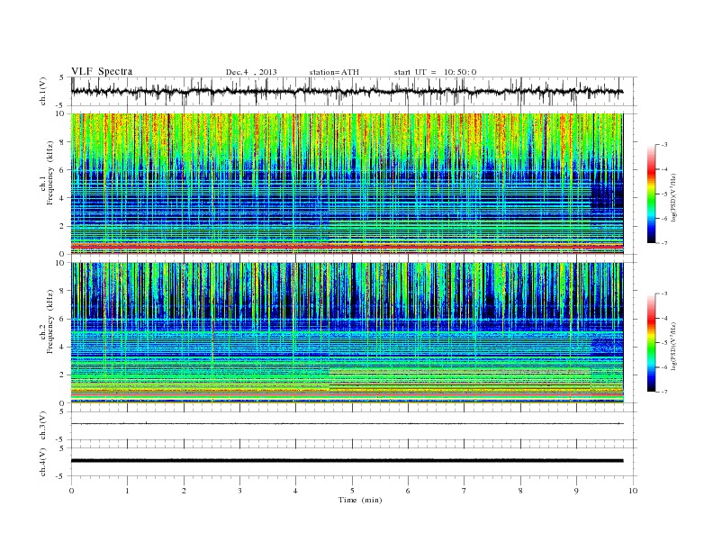Click time axis tick label "5"
The height and width of the screenshot is (551, 713).
pyautogui.click(x=352, y=491)
